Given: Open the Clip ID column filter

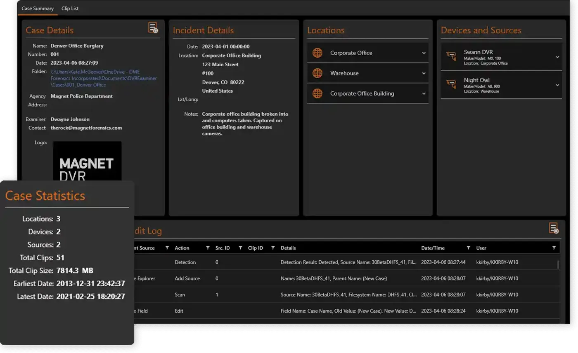Looking at the screenshot, I should (x=273, y=248).
